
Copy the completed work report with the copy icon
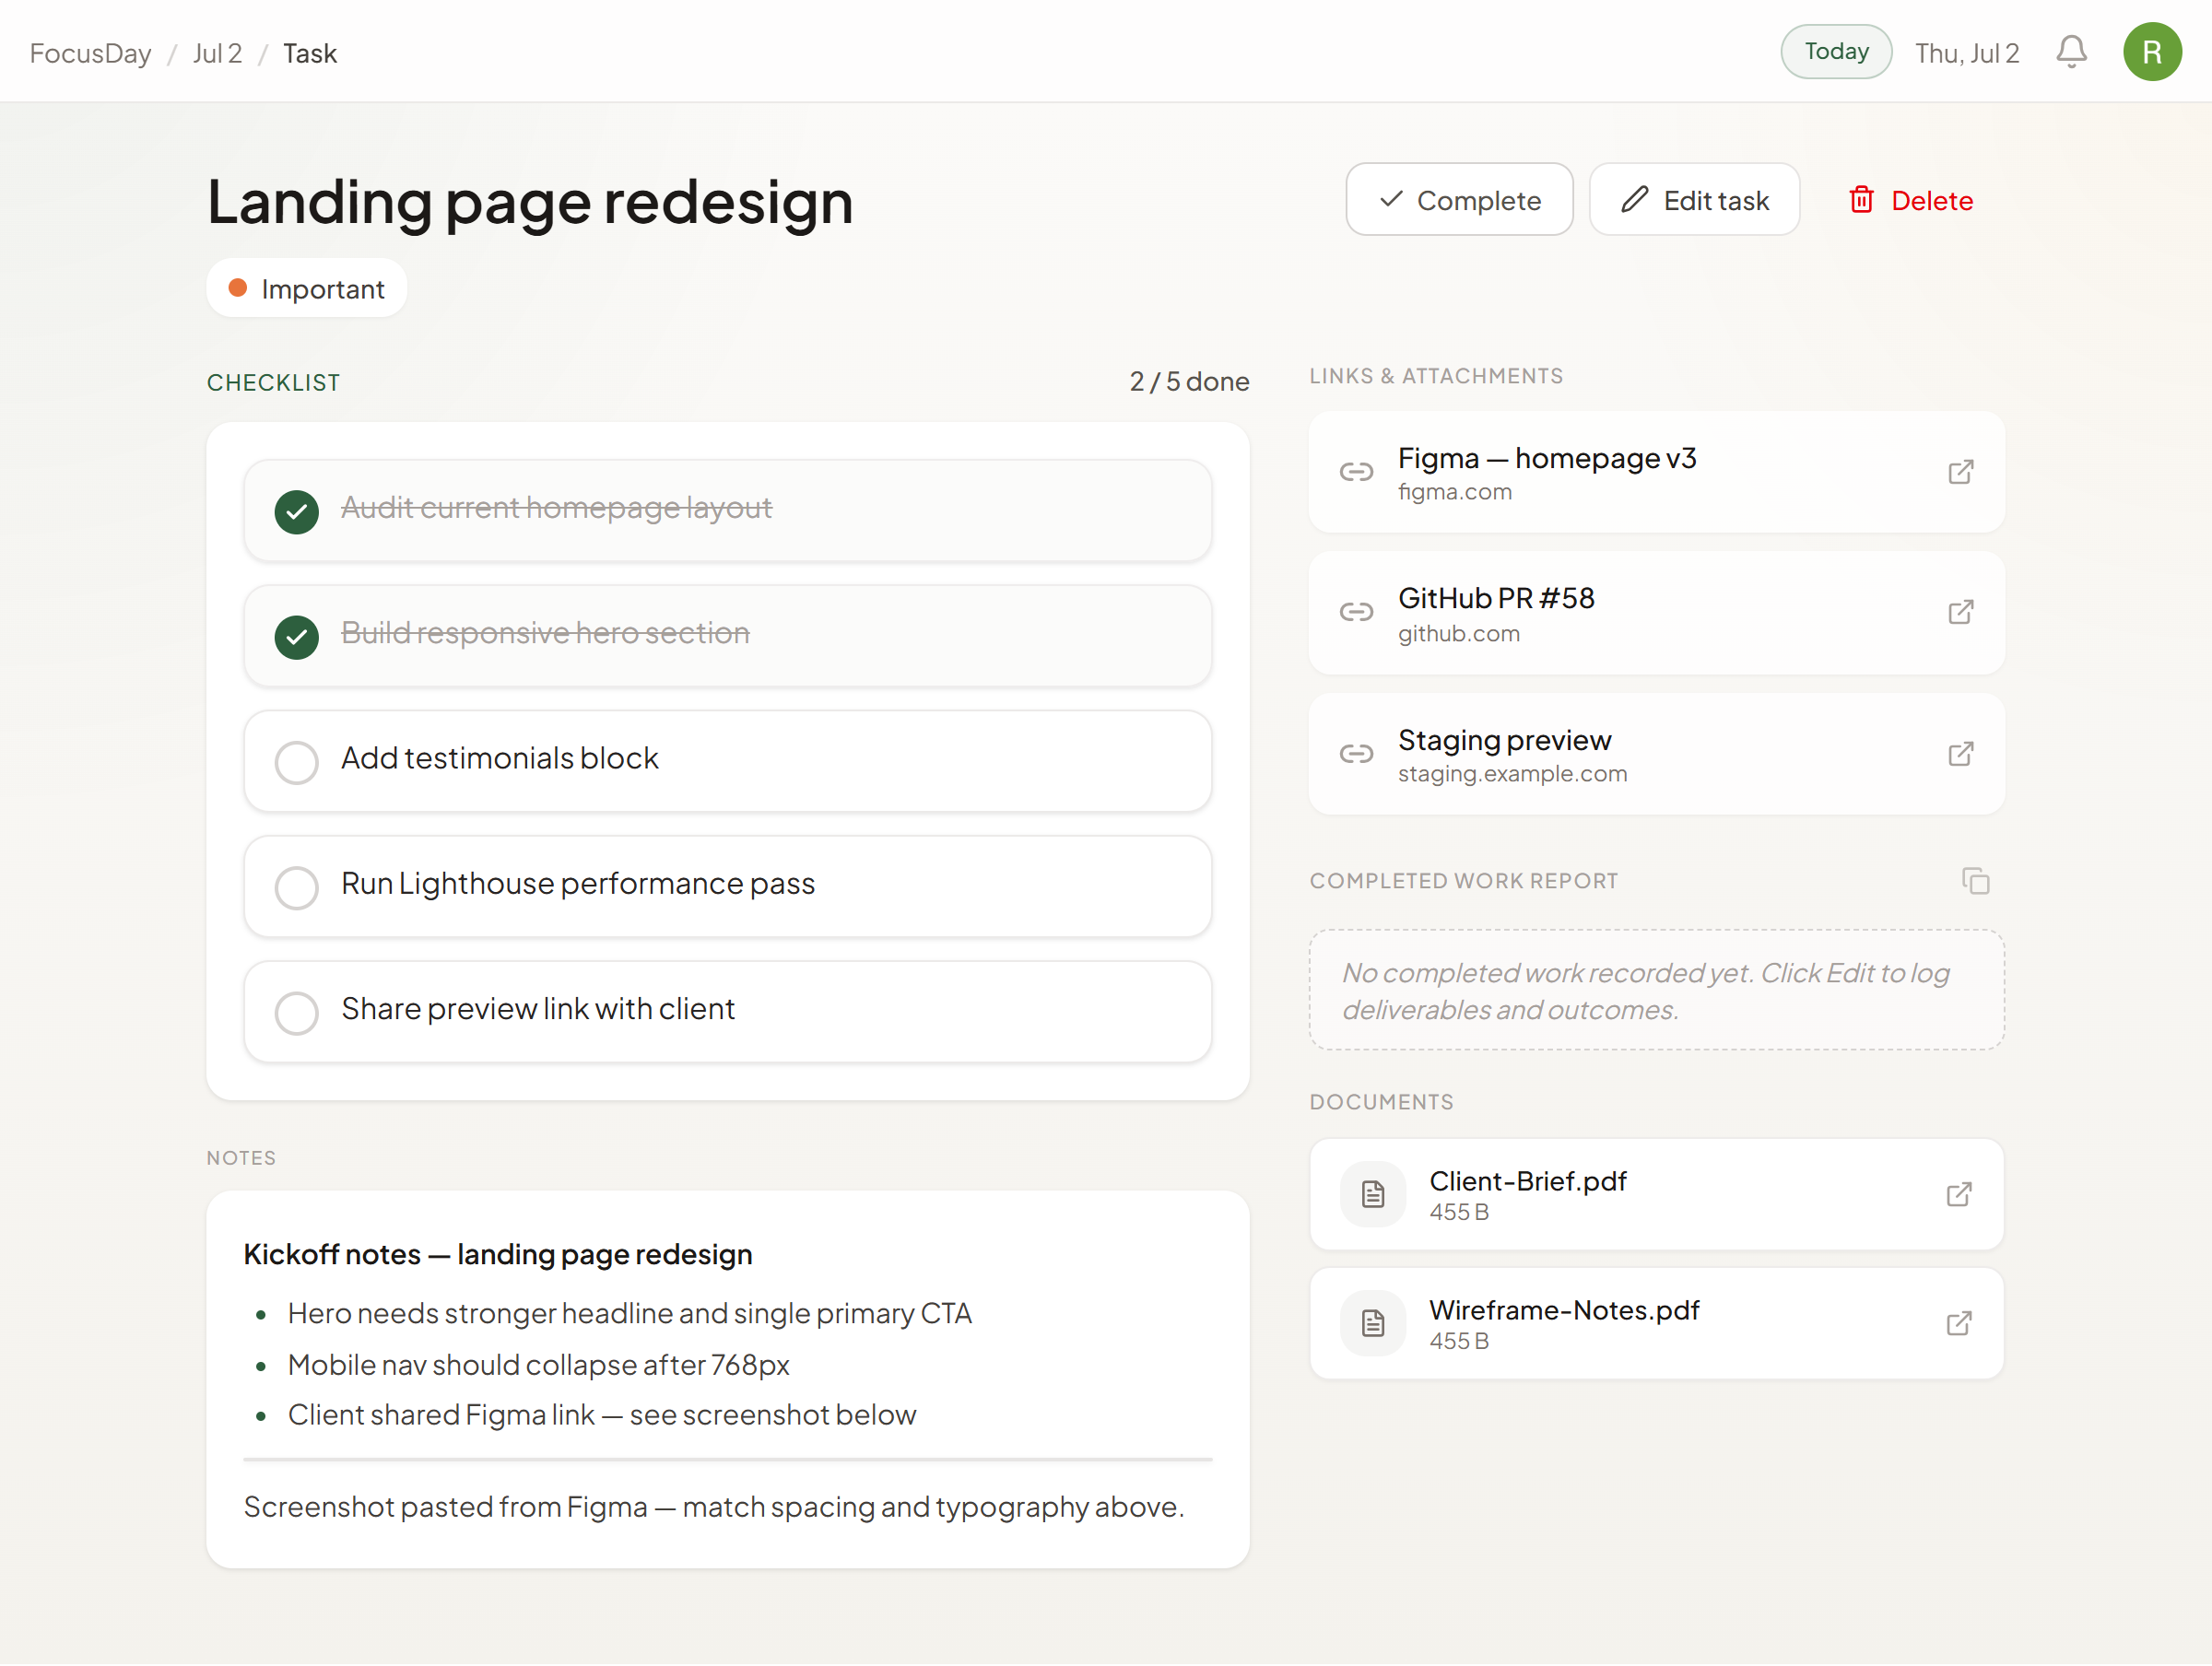pyautogui.click(x=1975, y=881)
